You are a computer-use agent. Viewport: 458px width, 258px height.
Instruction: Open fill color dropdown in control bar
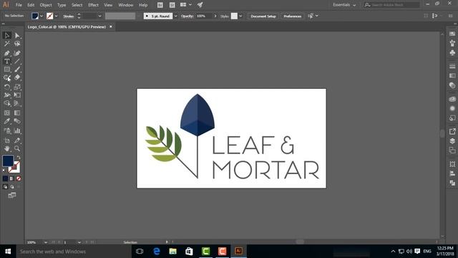click(42, 16)
